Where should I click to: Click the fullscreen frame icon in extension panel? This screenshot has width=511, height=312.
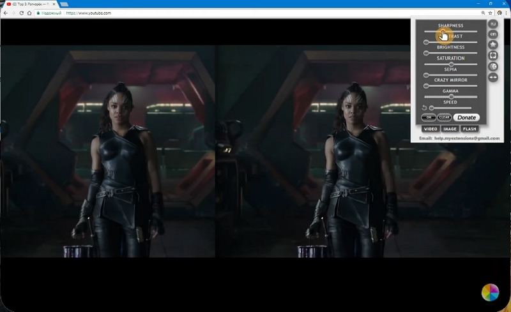coord(493,56)
